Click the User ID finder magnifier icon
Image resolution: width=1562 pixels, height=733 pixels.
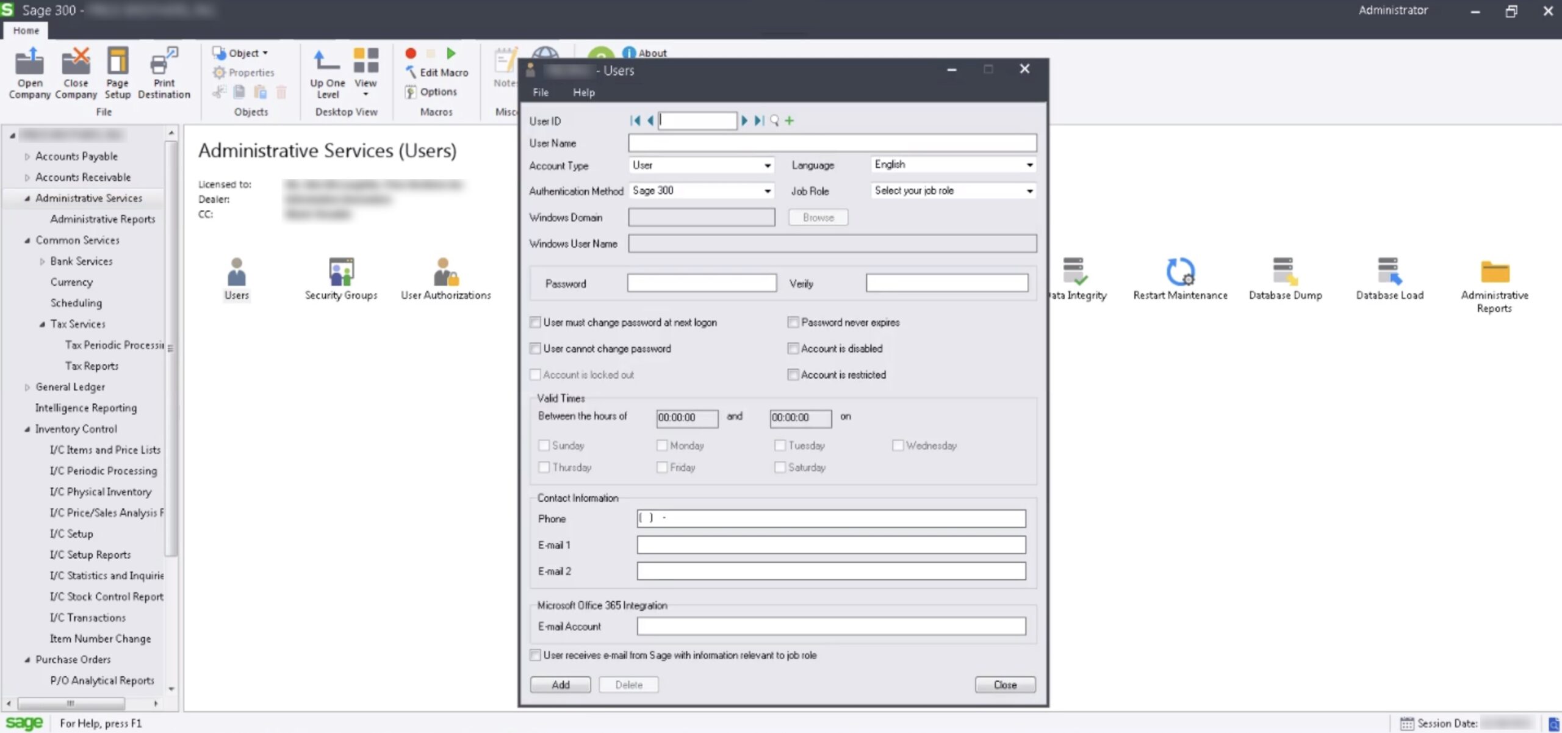click(x=774, y=121)
